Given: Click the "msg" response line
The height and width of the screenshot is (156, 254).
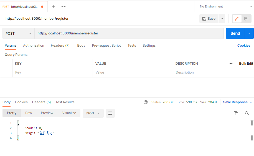Looking at the screenshot, I should click(39, 133).
